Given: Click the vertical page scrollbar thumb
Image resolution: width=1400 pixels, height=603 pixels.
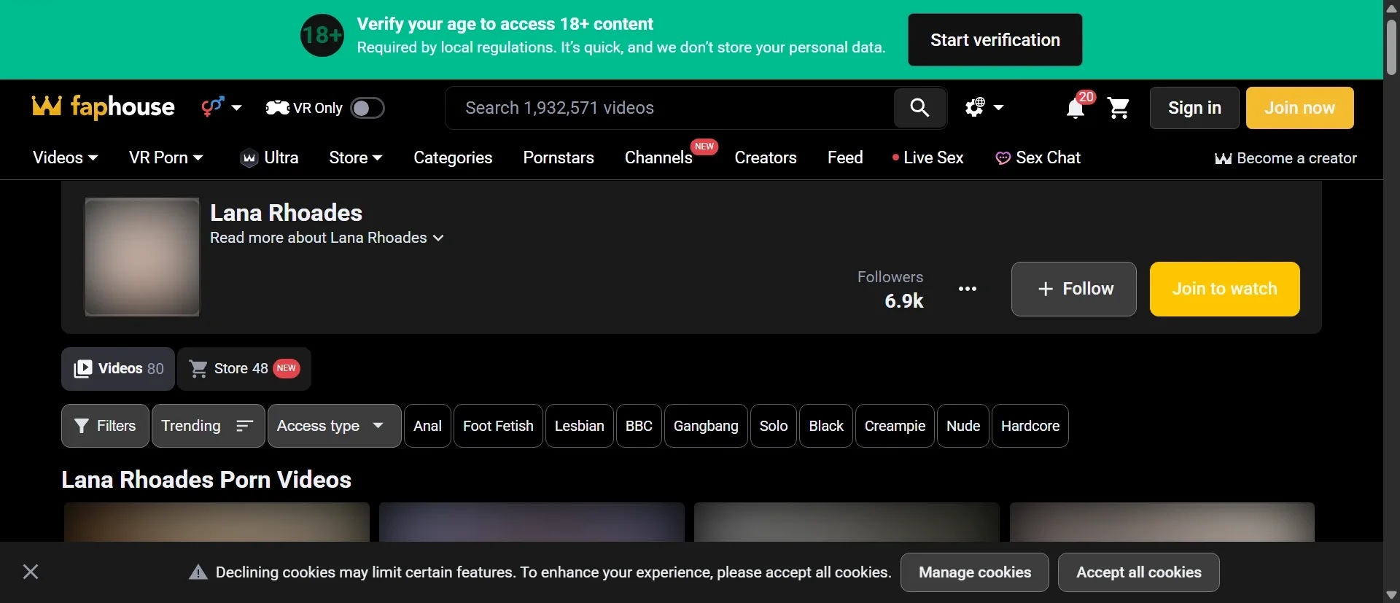Looking at the screenshot, I should pyautogui.click(x=1391, y=47).
